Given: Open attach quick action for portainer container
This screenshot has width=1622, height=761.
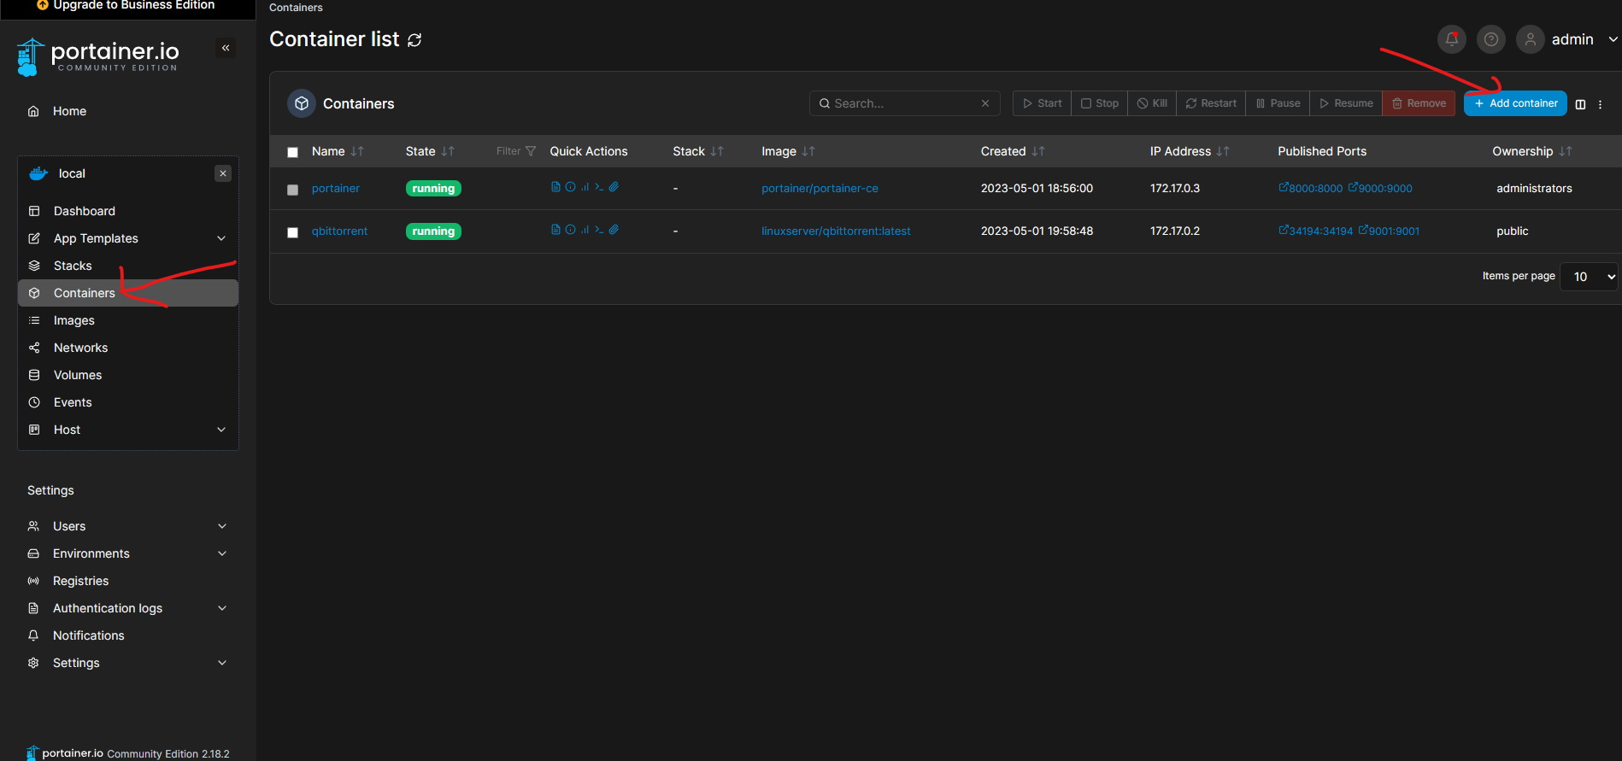Looking at the screenshot, I should pos(614,187).
